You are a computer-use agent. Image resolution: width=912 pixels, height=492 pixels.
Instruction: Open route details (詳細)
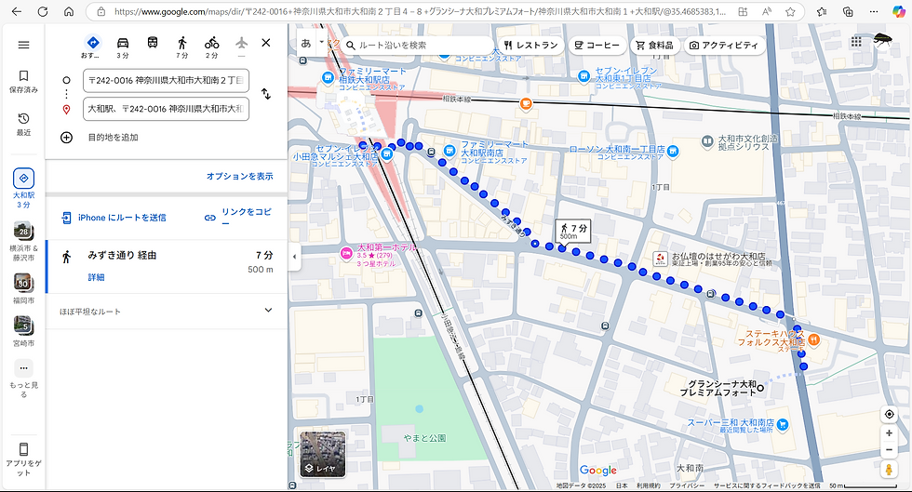point(96,277)
